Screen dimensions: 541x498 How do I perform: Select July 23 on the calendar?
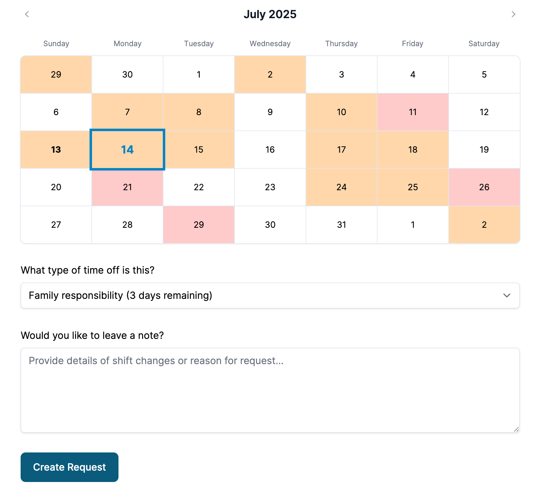coord(270,187)
